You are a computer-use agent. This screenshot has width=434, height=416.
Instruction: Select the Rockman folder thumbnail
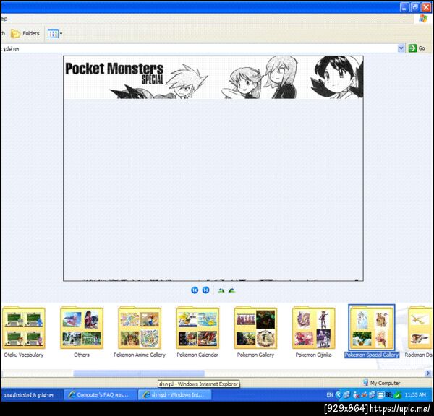tap(420, 328)
